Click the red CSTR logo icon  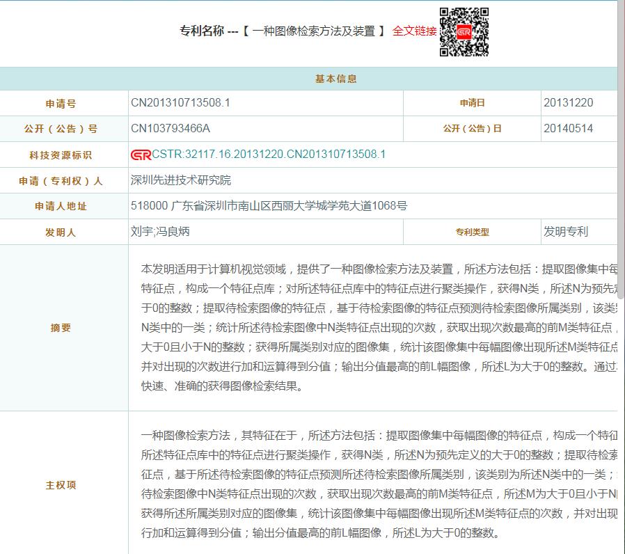[141, 155]
